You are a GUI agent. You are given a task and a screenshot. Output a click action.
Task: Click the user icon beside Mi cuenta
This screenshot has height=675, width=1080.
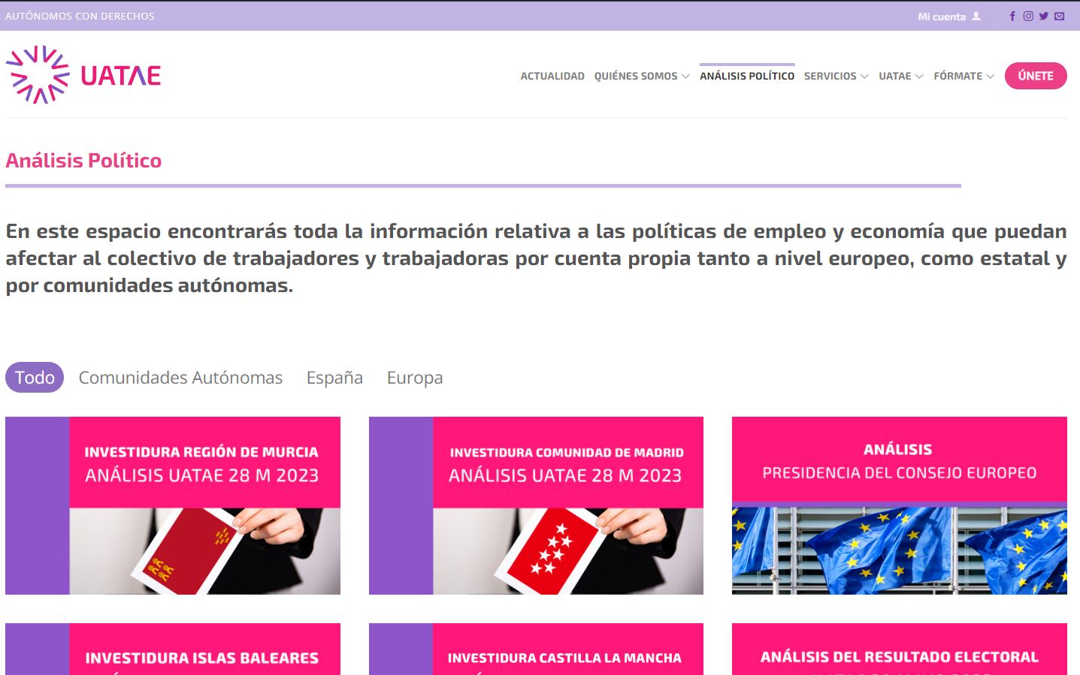976,16
